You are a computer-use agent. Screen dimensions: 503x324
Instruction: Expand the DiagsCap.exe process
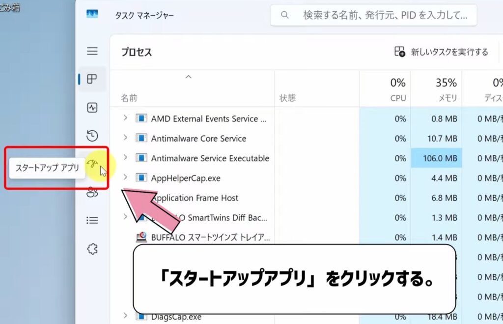coord(125,316)
